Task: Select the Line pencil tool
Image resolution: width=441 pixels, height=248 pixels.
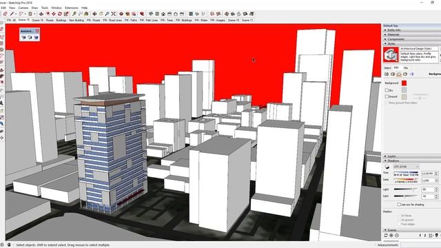Action: [12, 14]
